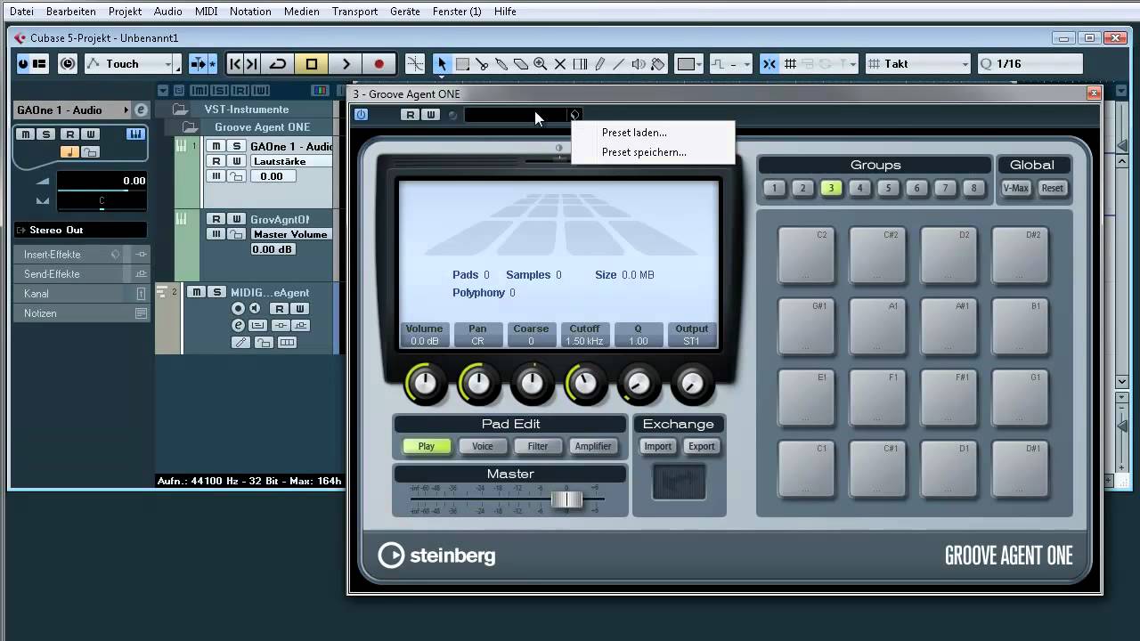Record-enable the MIDIG...eAgent track

[x=238, y=309]
